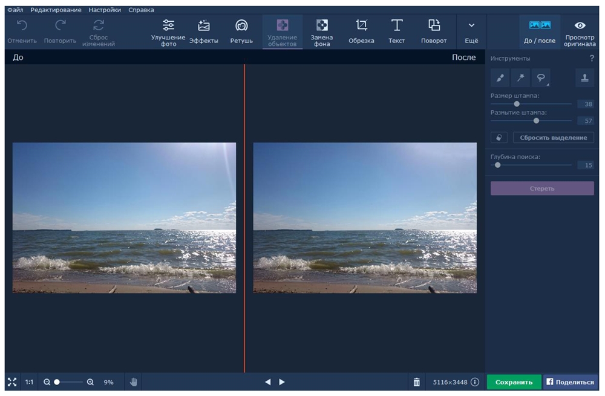Open Замена фона tool
605x396 pixels.
click(322, 33)
